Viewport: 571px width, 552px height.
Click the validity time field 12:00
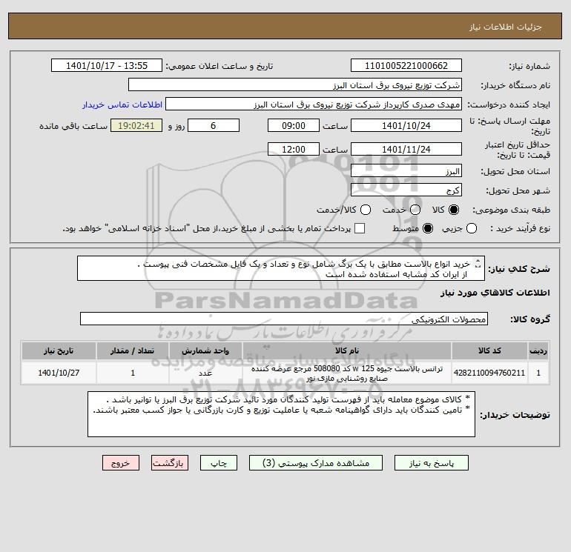294,149
